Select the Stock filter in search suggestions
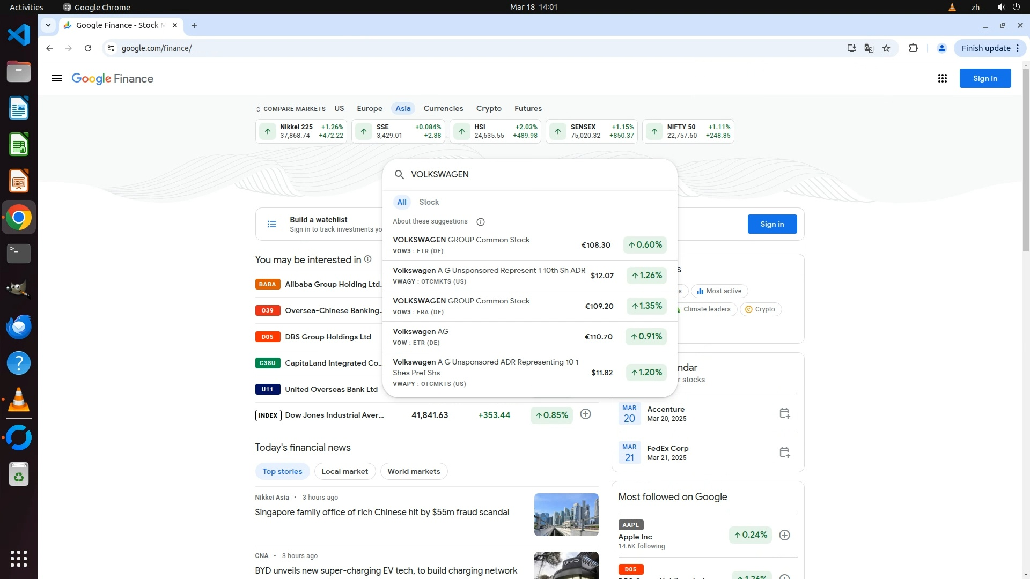 pyautogui.click(x=429, y=202)
